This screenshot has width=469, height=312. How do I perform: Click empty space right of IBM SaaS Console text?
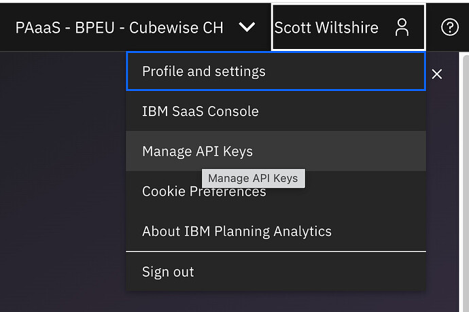(x=340, y=111)
